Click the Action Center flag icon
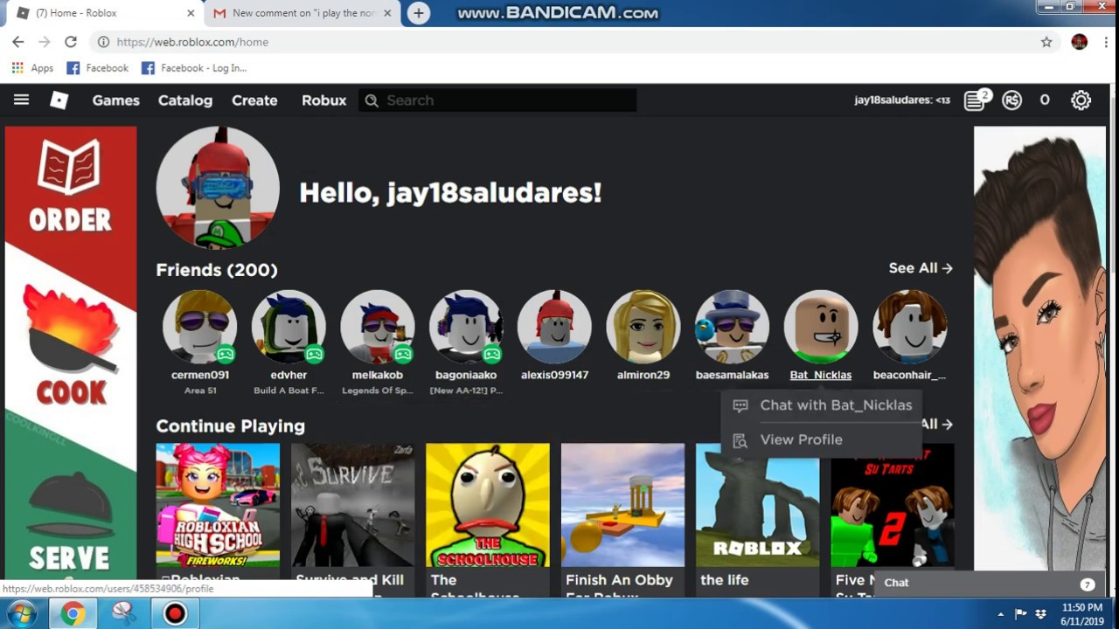 coord(1020,614)
